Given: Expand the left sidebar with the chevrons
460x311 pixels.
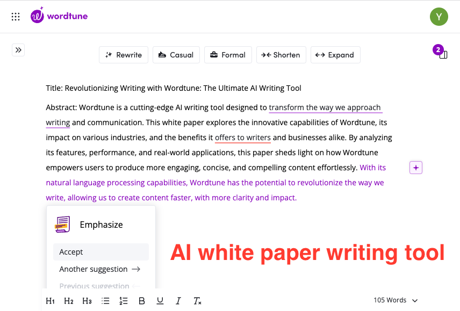Looking at the screenshot, I should 18,49.
